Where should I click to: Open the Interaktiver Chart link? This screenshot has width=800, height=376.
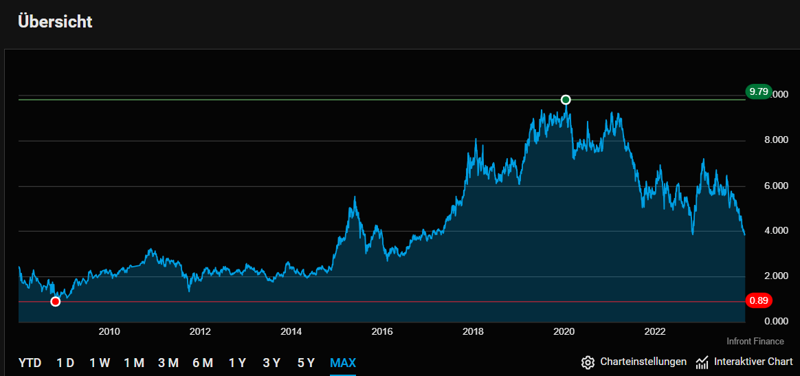(x=753, y=362)
